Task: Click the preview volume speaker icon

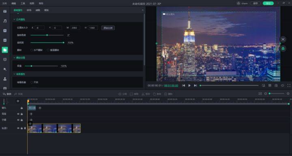Action: pos(283,85)
